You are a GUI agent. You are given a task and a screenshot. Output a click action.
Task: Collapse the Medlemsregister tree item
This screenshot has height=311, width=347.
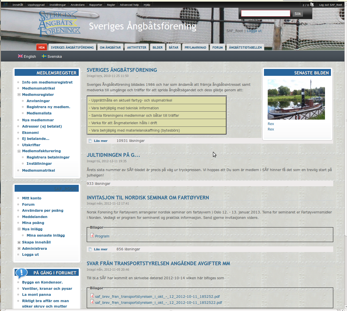pos(19,95)
